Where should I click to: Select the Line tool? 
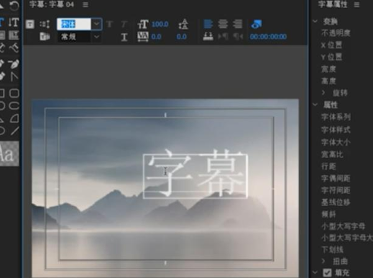point(14,131)
